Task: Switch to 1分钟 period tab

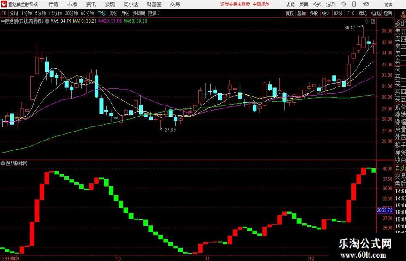Action: click(x=27, y=13)
